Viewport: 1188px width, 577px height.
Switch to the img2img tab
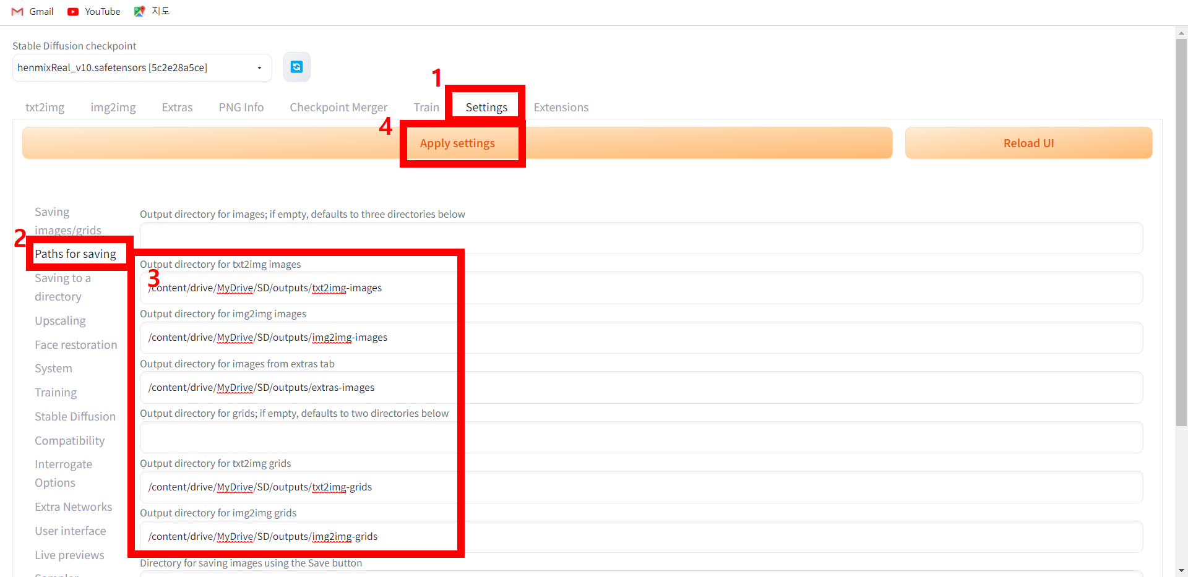point(113,107)
